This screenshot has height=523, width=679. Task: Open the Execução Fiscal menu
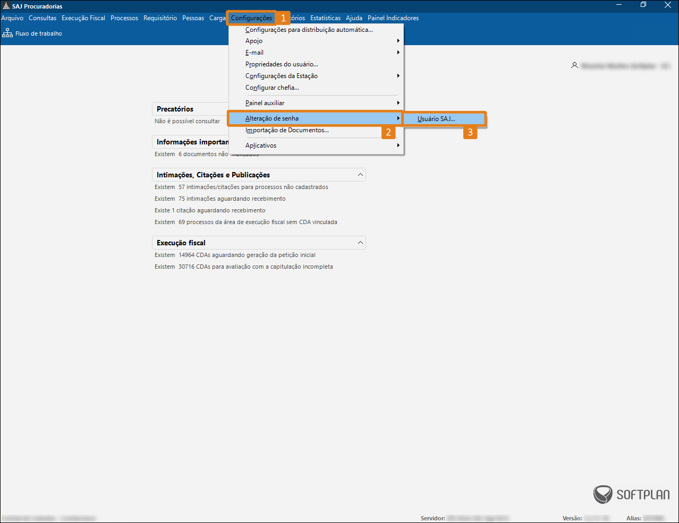(83, 18)
